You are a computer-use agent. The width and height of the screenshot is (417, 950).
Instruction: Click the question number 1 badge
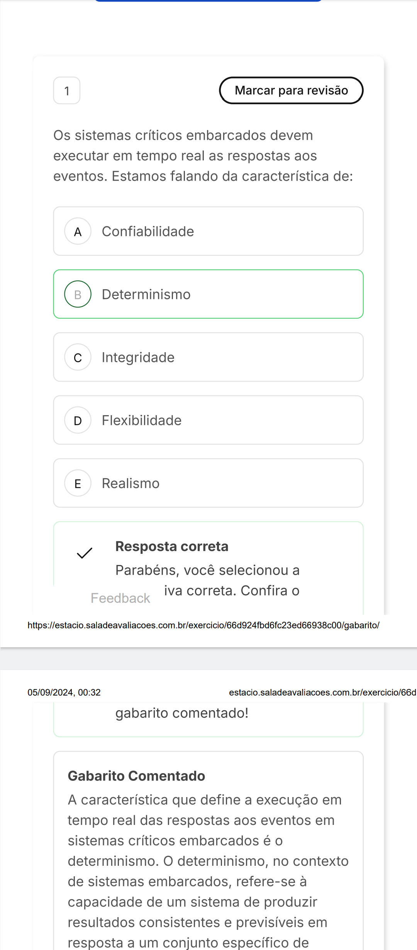click(x=67, y=91)
